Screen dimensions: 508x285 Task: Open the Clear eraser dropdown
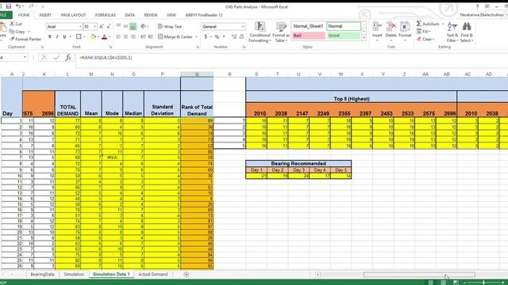[x=425, y=39]
